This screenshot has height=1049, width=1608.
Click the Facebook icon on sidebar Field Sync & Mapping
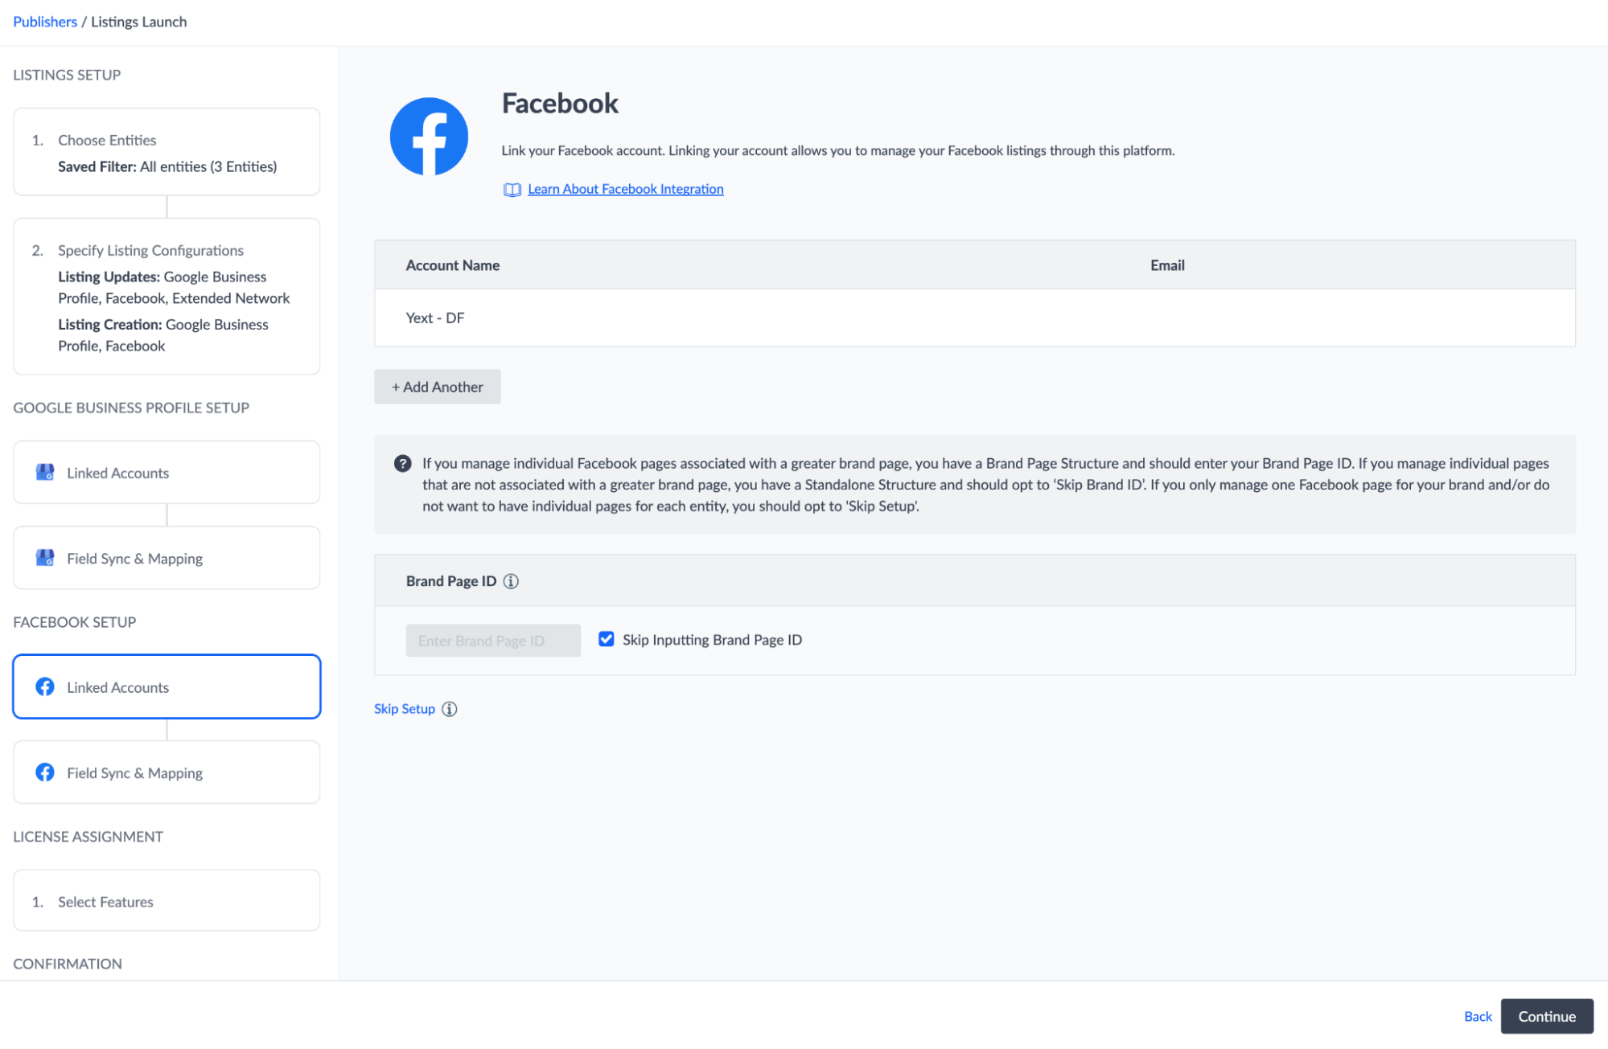(x=45, y=772)
